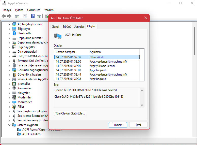The height and width of the screenshot is (145, 197).
Task: Expand the Piller node chevron
Action: click(9, 107)
